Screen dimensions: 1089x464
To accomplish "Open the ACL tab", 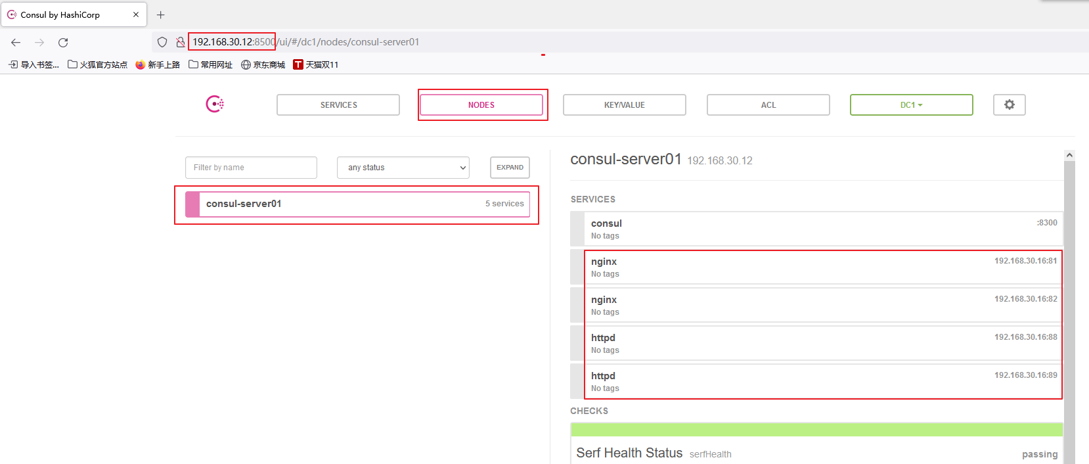I will (x=768, y=104).
